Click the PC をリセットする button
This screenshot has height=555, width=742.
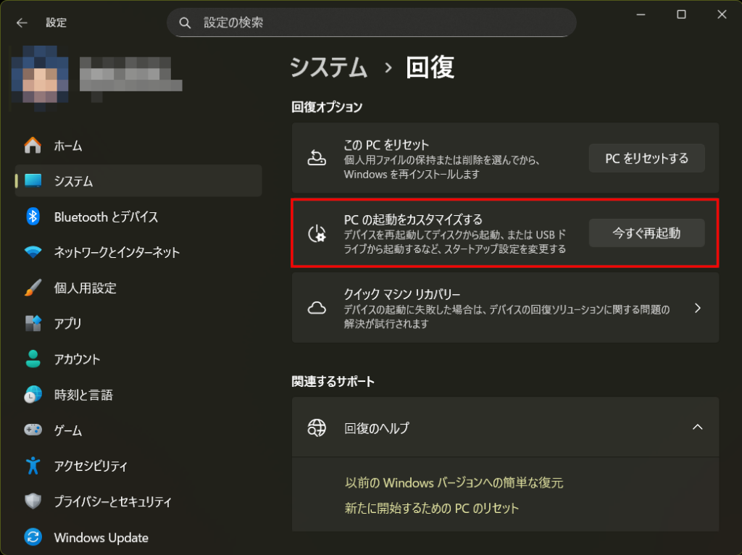point(646,158)
